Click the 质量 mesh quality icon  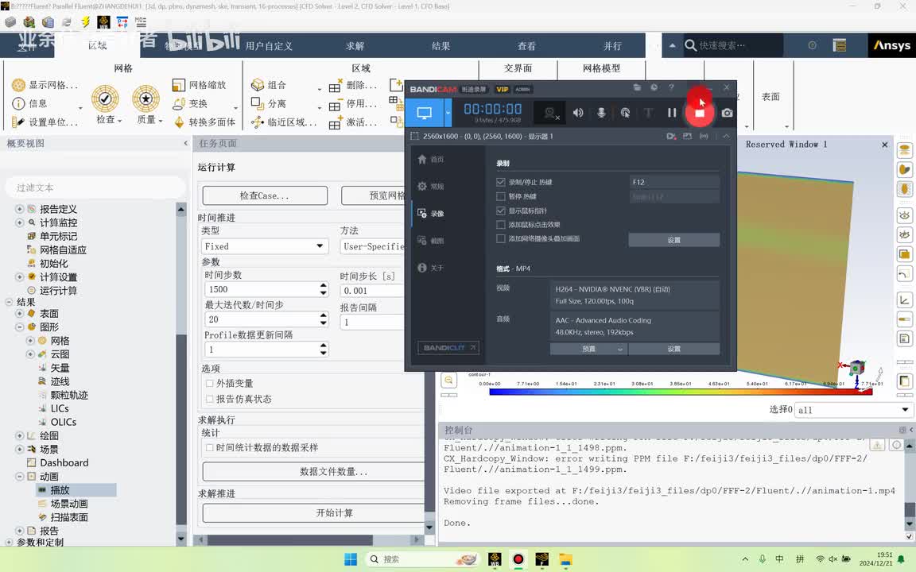pos(146,99)
